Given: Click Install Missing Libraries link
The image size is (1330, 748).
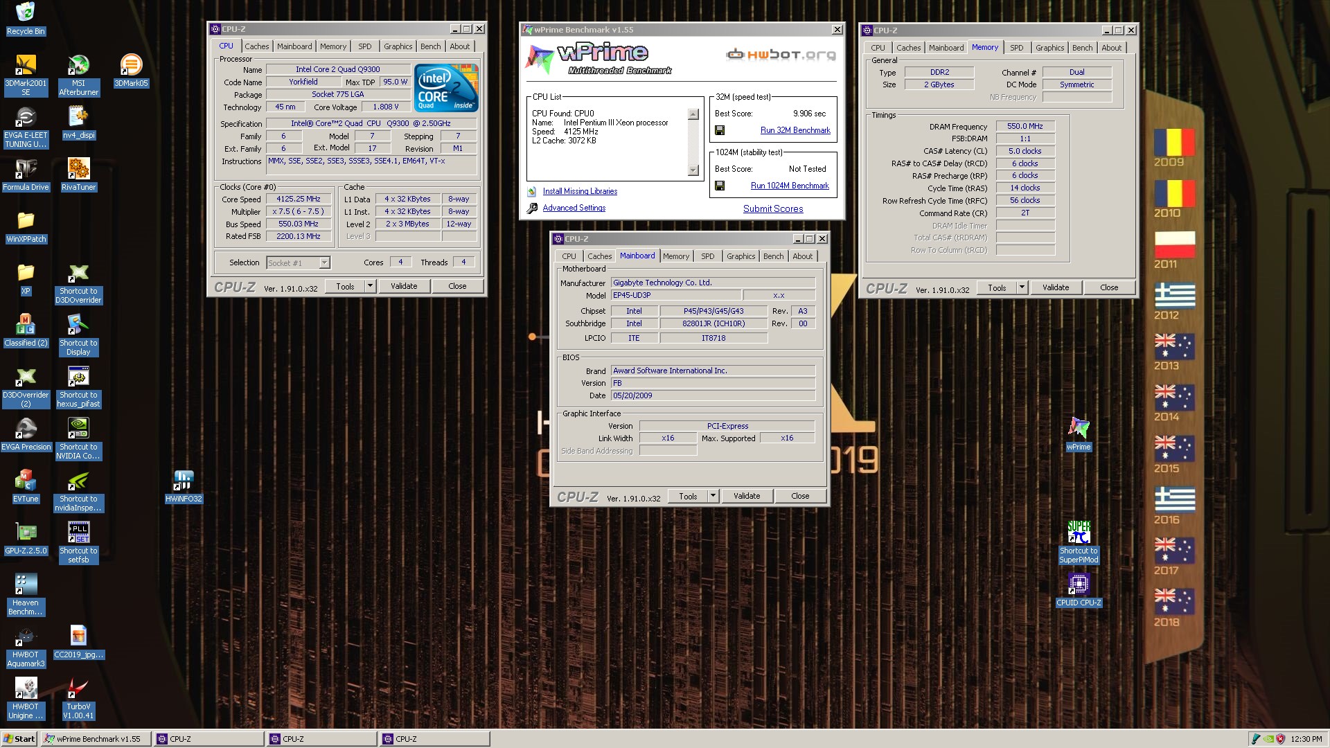Looking at the screenshot, I should pyautogui.click(x=580, y=191).
